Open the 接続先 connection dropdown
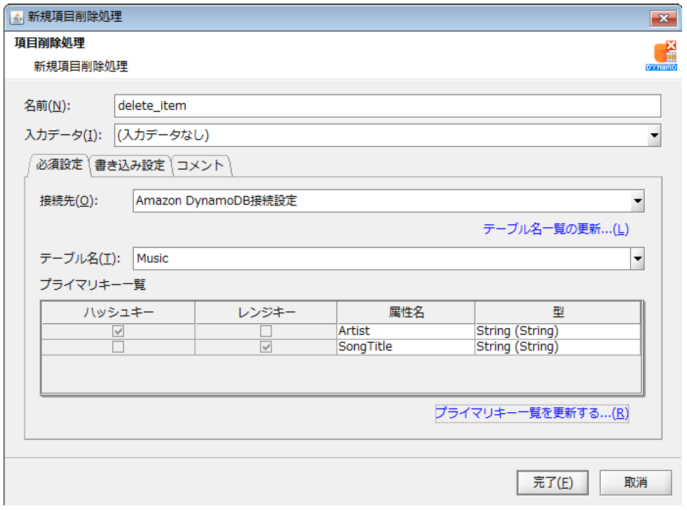 pyautogui.click(x=637, y=201)
